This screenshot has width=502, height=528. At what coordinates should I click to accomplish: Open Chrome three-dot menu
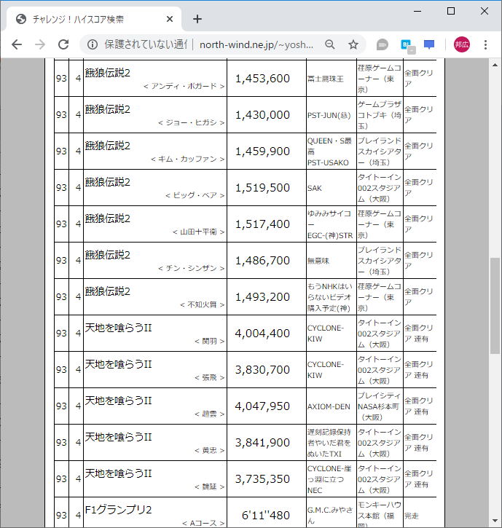[x=485, y=44]
